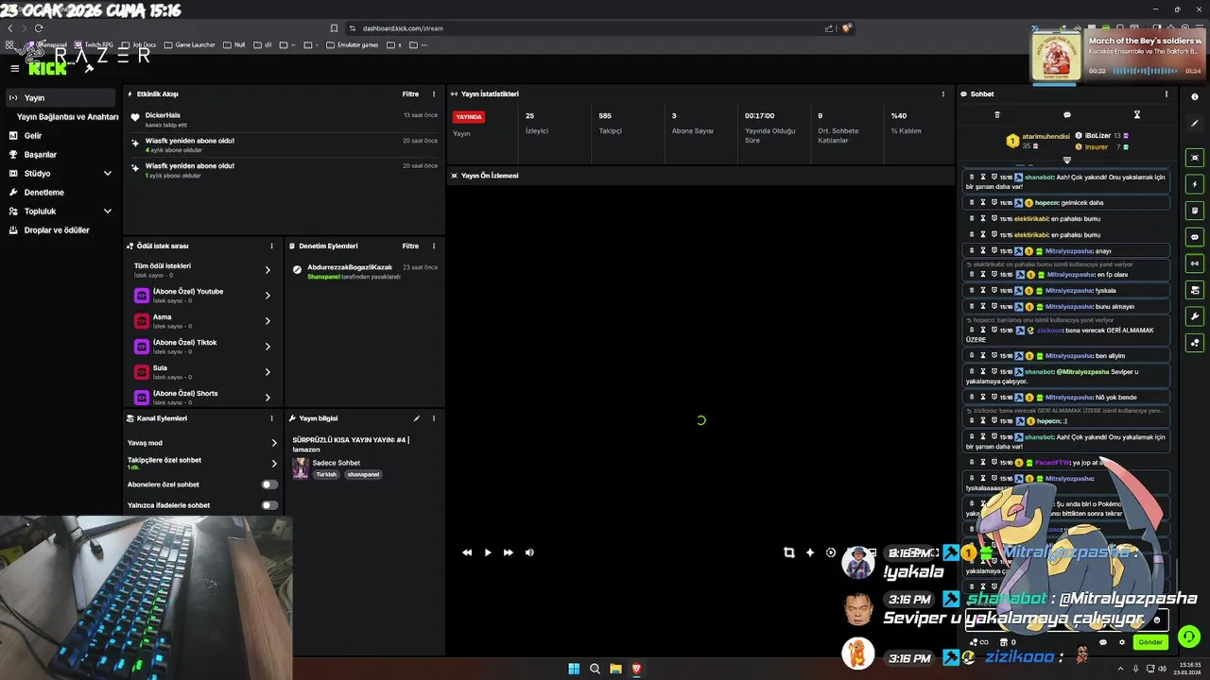Open the chat bubble icon in Sohbet header

click(x=1067, y=115)
